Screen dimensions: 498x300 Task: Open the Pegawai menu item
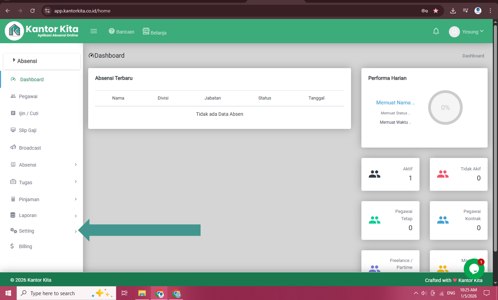(28, 96)
